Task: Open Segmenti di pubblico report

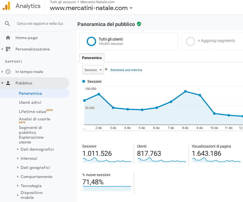Action: point(30,130)
